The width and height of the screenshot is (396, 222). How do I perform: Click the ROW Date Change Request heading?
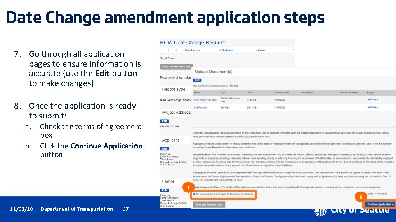pyautogui.click(x=192, y=42)
